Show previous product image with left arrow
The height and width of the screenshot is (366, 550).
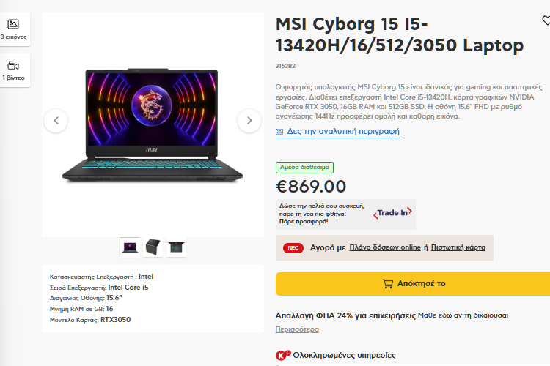[x=56, y=121]
